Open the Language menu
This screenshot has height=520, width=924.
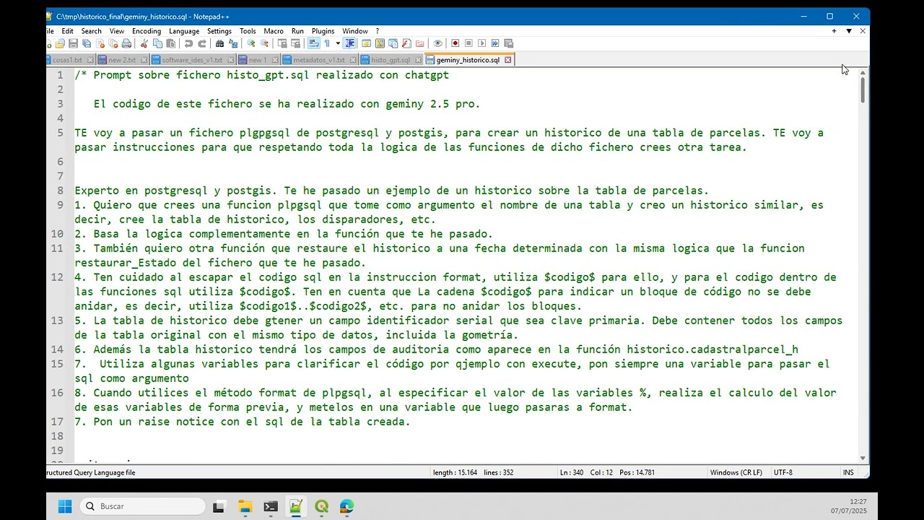point(184,31)
